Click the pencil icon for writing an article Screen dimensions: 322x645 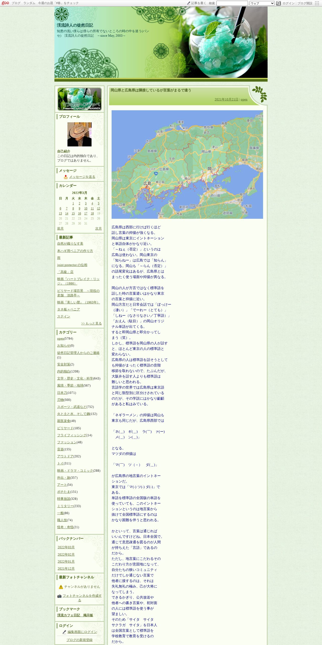coord(189,3)
